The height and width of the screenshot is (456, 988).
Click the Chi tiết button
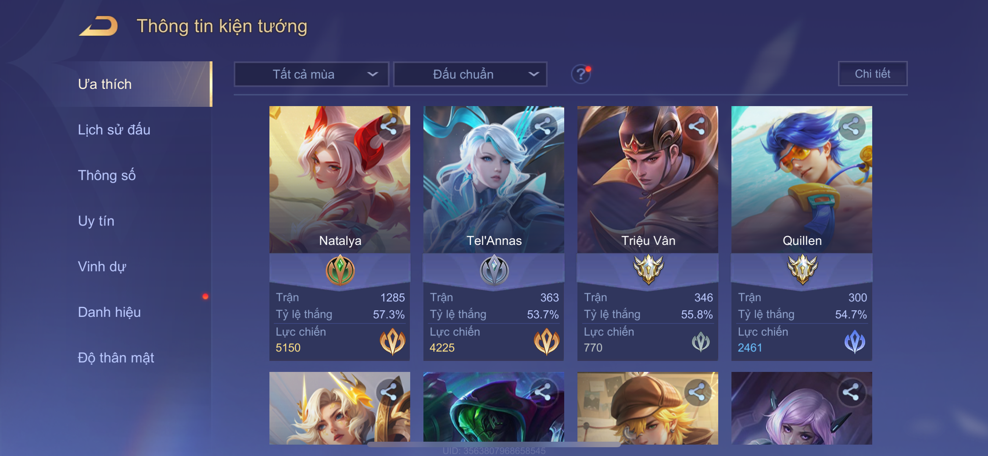[873, 73]
